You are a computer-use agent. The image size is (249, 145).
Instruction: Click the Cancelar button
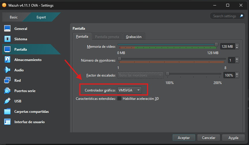[x=208, y=138]
